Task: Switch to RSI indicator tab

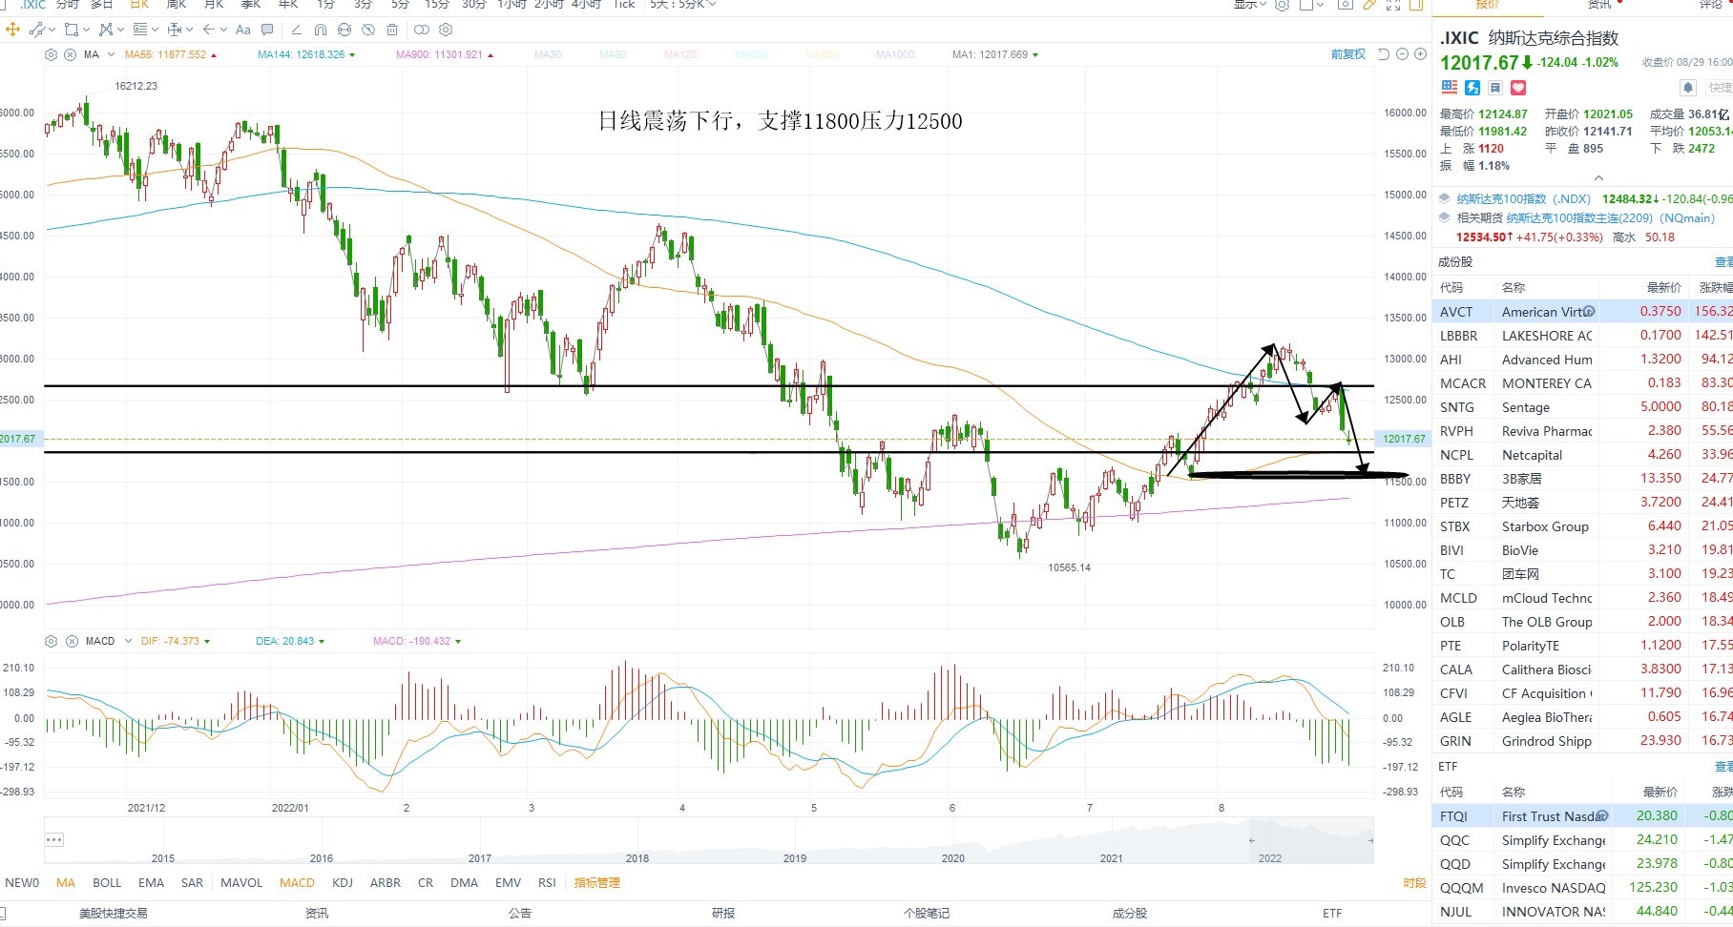Action: (x=547, y=883)
